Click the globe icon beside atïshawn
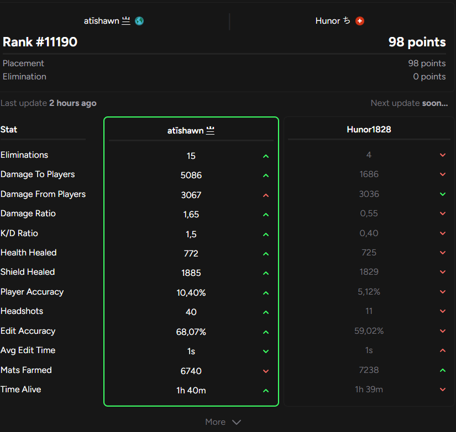Image resolution: width=456 pixels, height=432 pixels. [139, 21]
